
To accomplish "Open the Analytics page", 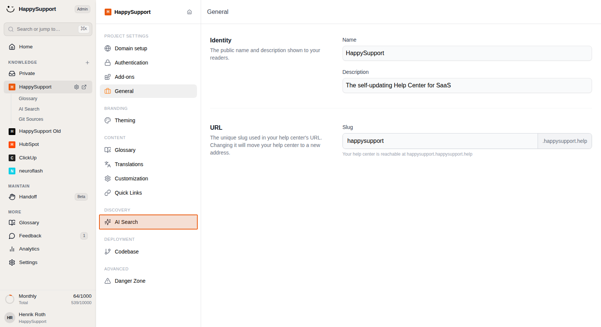I will 48,249.
